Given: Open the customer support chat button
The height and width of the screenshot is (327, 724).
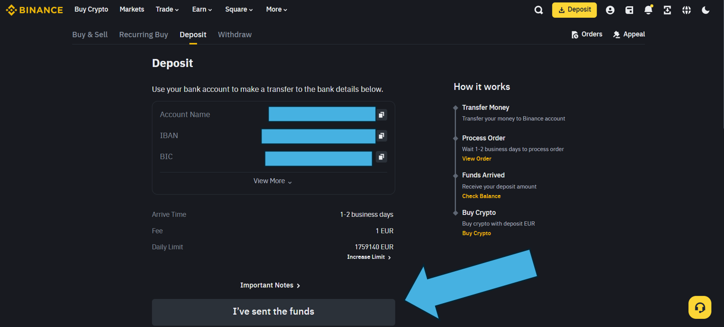Looking at the screenshot, I should click(700, 307).
